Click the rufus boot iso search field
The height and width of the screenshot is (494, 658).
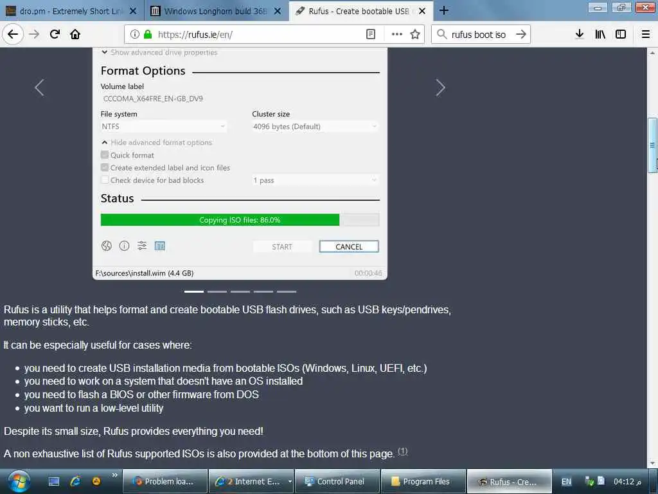[479, 34]
